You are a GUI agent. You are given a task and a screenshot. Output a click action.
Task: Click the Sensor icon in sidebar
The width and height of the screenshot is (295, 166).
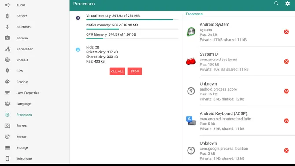7,136
